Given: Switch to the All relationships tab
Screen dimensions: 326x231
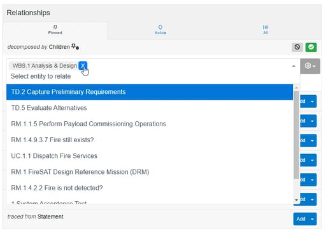Looking at the screenshot, I should click(x=266, y=30).
